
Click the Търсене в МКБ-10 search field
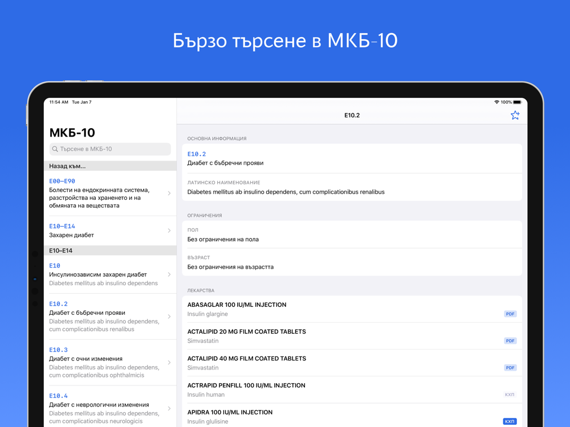click(110, 149)
